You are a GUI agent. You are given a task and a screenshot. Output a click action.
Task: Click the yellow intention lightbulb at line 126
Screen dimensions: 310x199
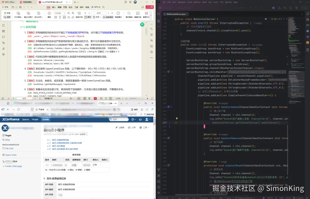click(177, 119)
